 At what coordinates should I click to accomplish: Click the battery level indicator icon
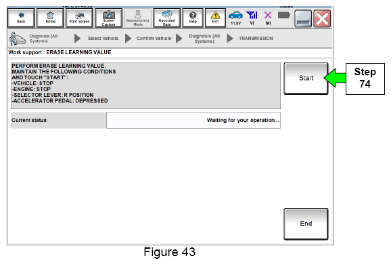[x=284, y=16]
